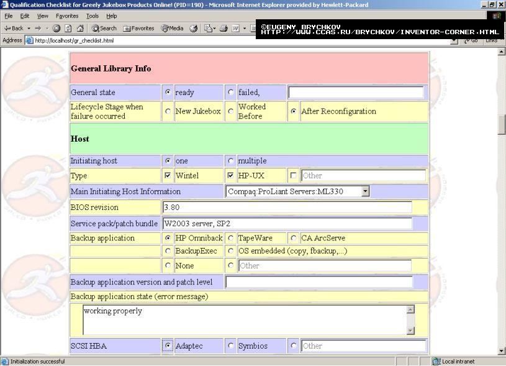Choose 'Worked Before' lifecycle stage radio

(230, 111)
